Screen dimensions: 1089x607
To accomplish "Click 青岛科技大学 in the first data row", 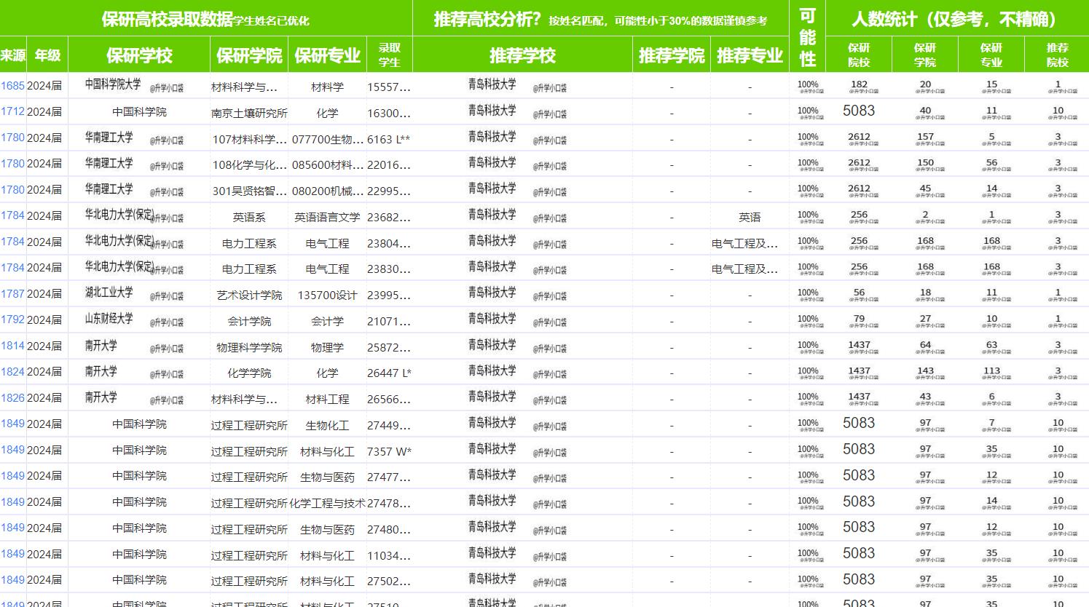I will (x=493, y=84).
